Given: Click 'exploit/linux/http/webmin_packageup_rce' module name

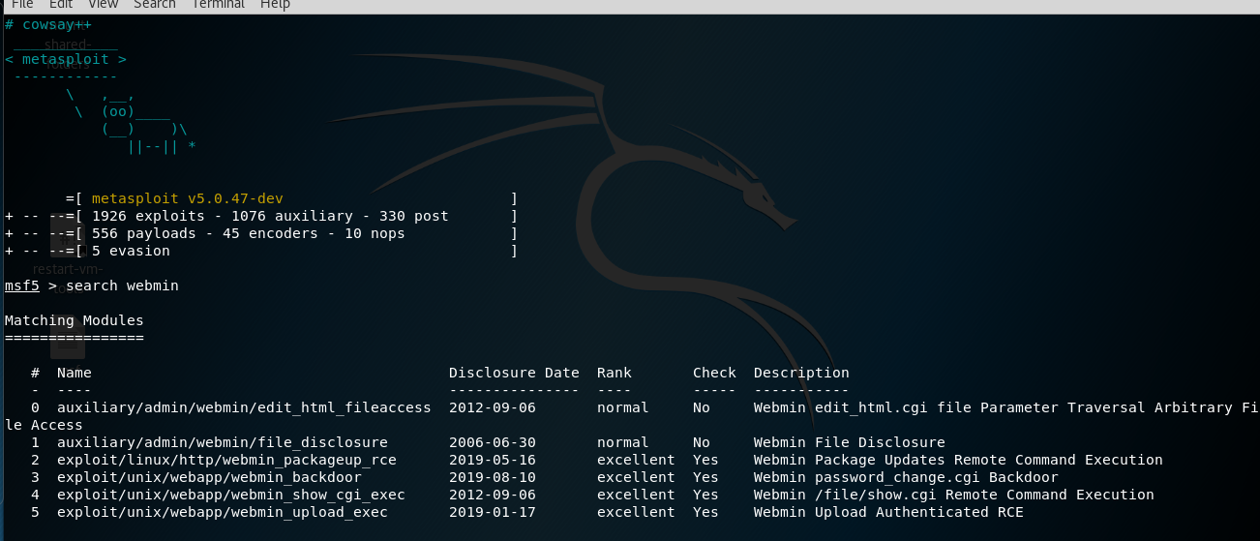Looking at the screenshot, I should (226, 461).
